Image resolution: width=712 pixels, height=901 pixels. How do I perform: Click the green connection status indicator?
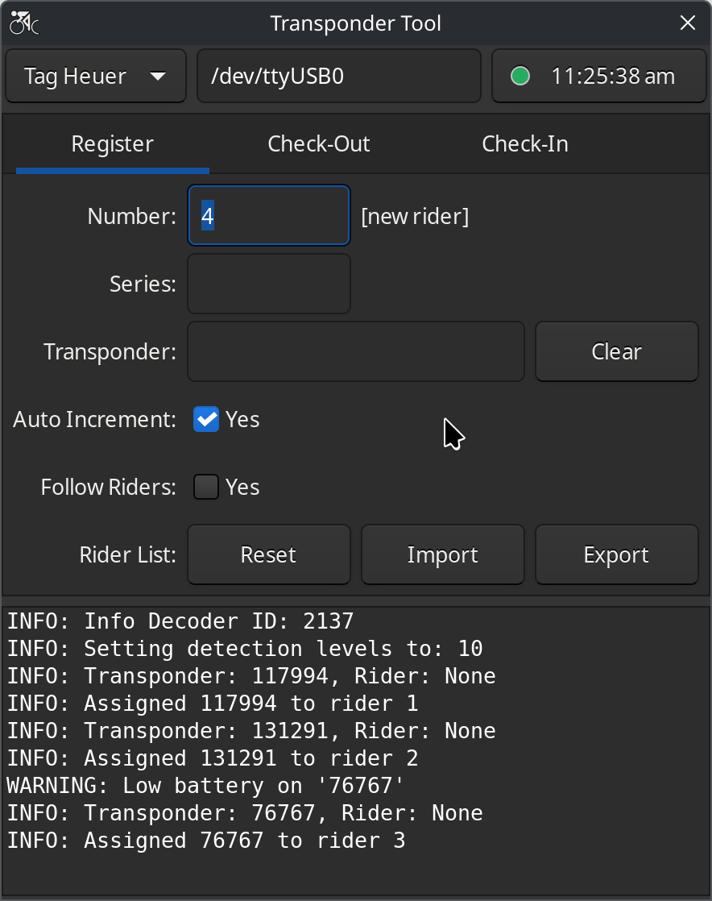[520, 76]
